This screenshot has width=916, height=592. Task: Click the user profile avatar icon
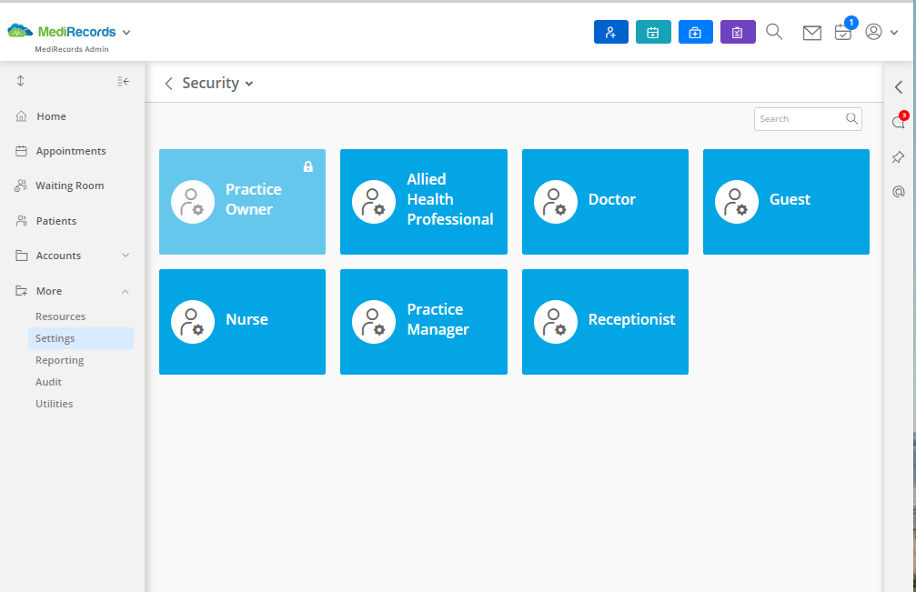(x=873, y=32)
